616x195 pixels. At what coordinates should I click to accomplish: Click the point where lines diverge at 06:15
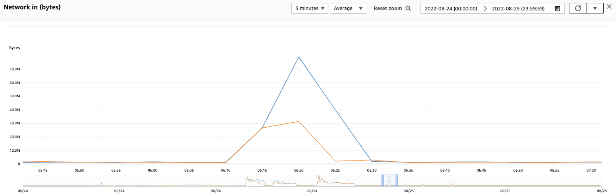coord(262,128)
